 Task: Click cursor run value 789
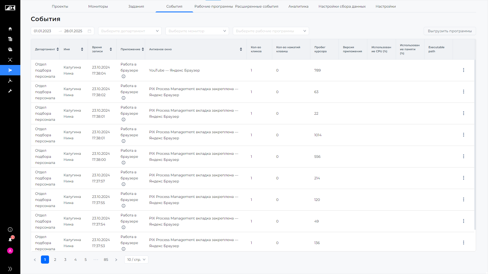pos(317,70)
